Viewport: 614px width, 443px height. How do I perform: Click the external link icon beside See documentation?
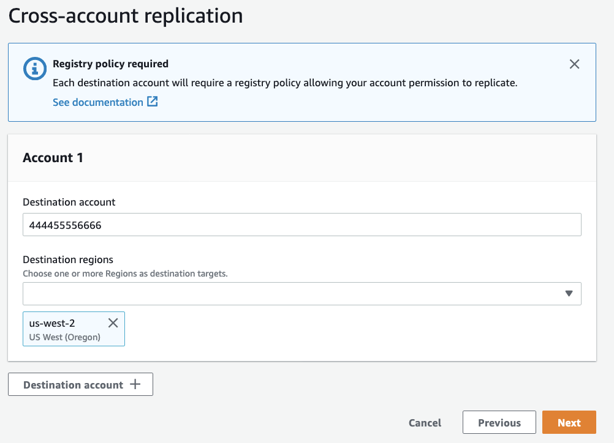tap(153, 102)
